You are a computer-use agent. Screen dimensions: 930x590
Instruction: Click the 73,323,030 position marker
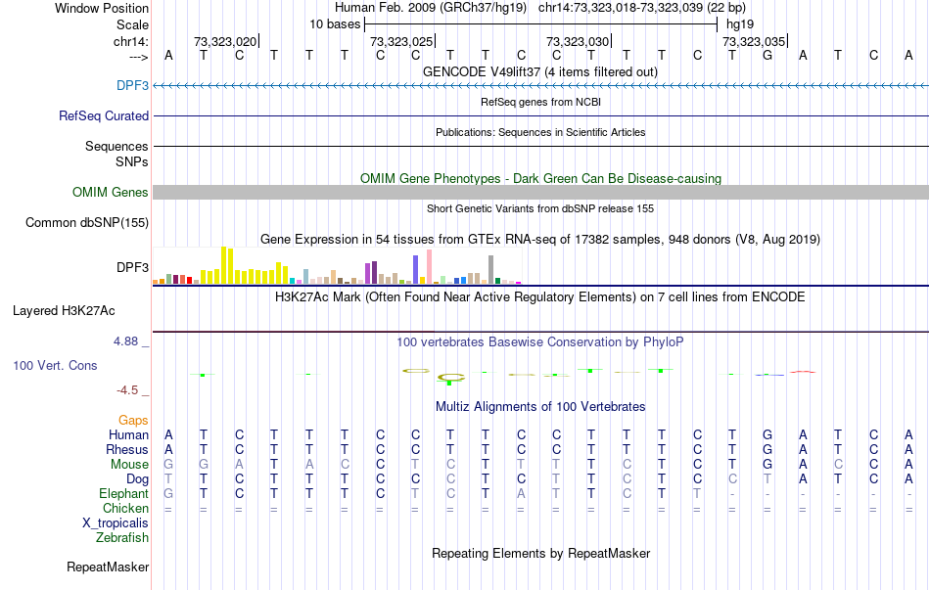coord(578,41)
